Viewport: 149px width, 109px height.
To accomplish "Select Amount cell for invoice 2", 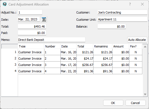I will [121, 59].
